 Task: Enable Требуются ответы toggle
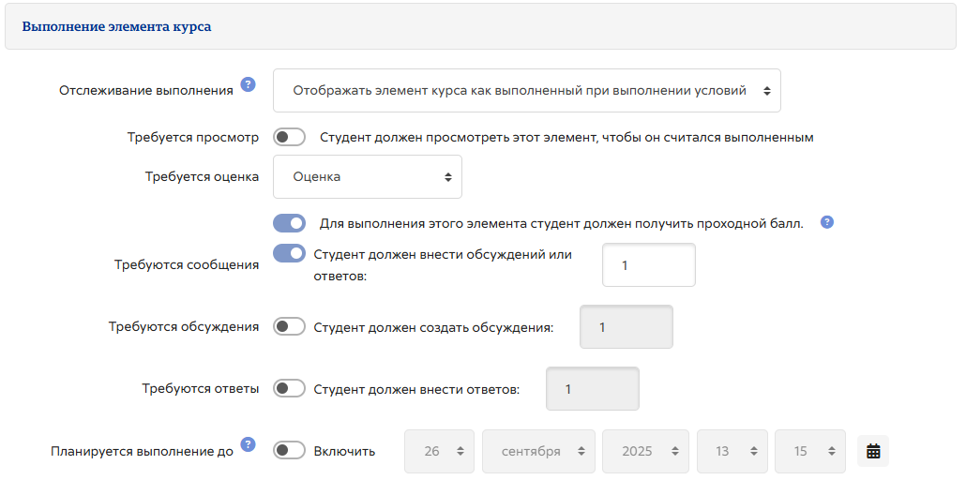tap(289, 388)
